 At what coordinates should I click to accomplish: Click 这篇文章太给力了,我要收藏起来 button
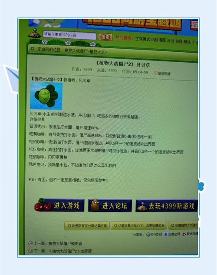click(139, 225)
